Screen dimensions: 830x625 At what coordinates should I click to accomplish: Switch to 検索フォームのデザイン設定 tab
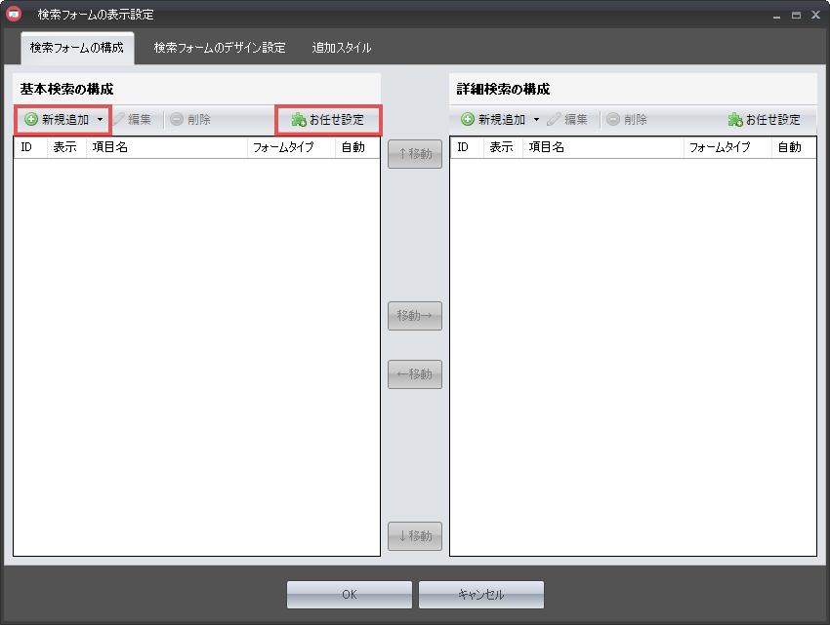[220, 48]
